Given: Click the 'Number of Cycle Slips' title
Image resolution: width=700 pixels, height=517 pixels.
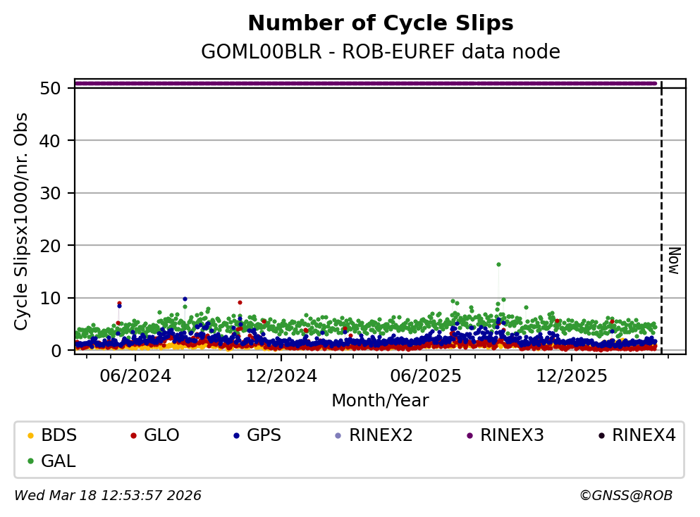Looking at the screenshot, I should point(381,24).
